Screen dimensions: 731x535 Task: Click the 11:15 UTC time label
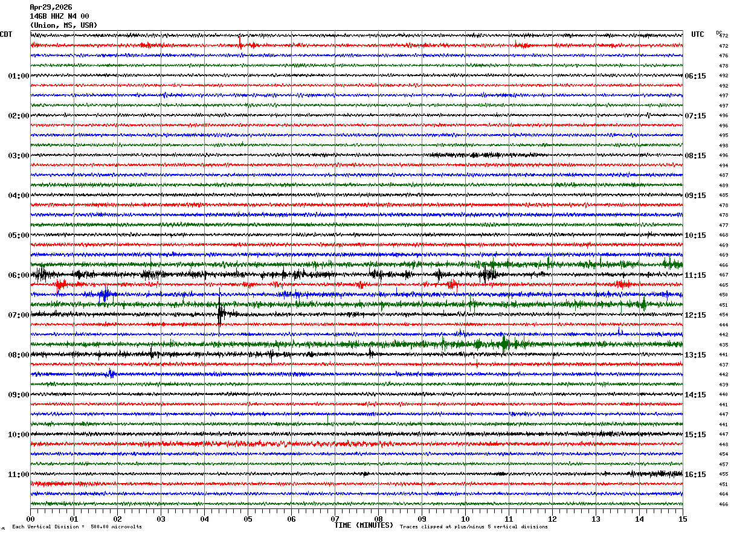[x=695, y=275]
